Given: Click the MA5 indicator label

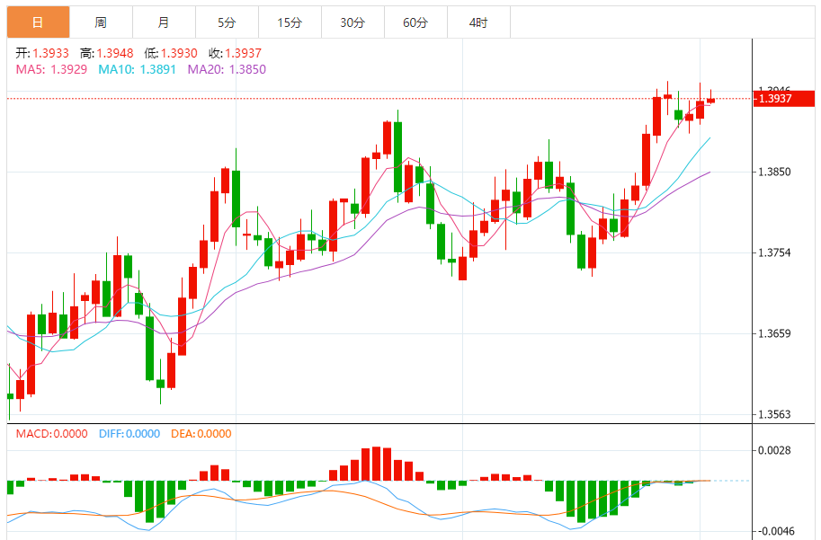Looking at the screenshot, I should point(51,69).
